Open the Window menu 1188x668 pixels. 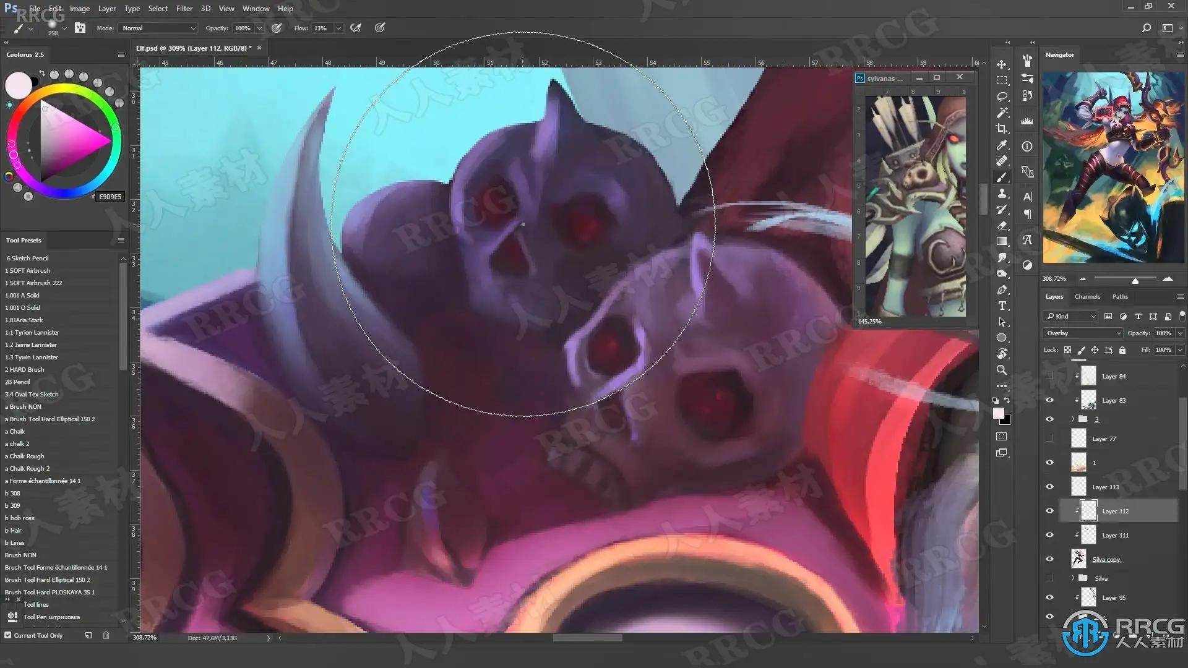coord(256,9)
